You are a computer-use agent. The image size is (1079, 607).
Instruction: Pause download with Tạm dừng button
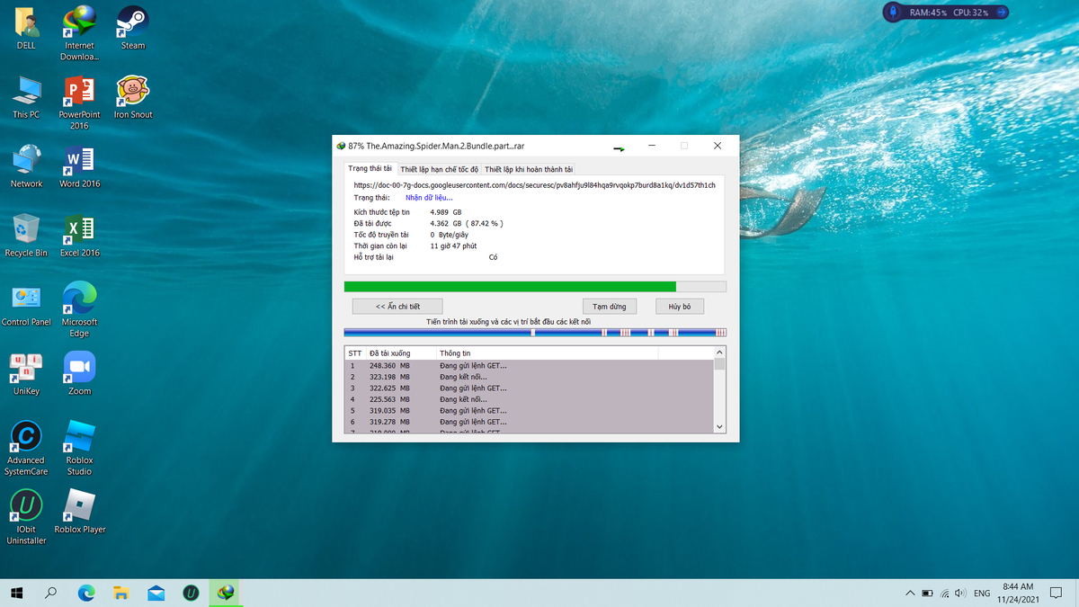pos(610,307)
